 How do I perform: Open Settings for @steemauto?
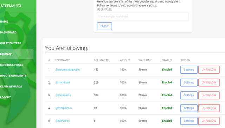(189, 95)
